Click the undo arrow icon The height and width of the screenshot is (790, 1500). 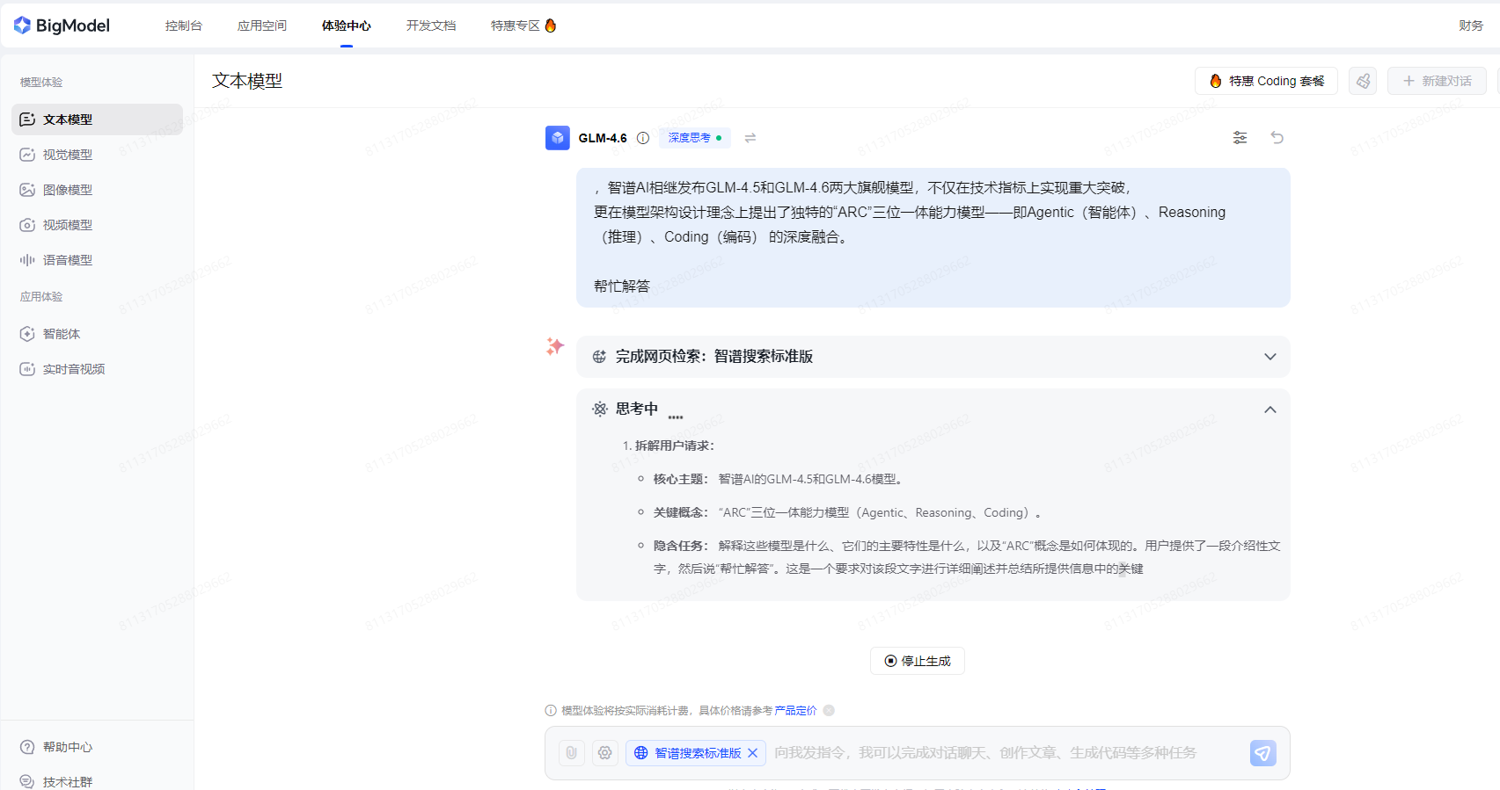click(x=1277, y=137)
